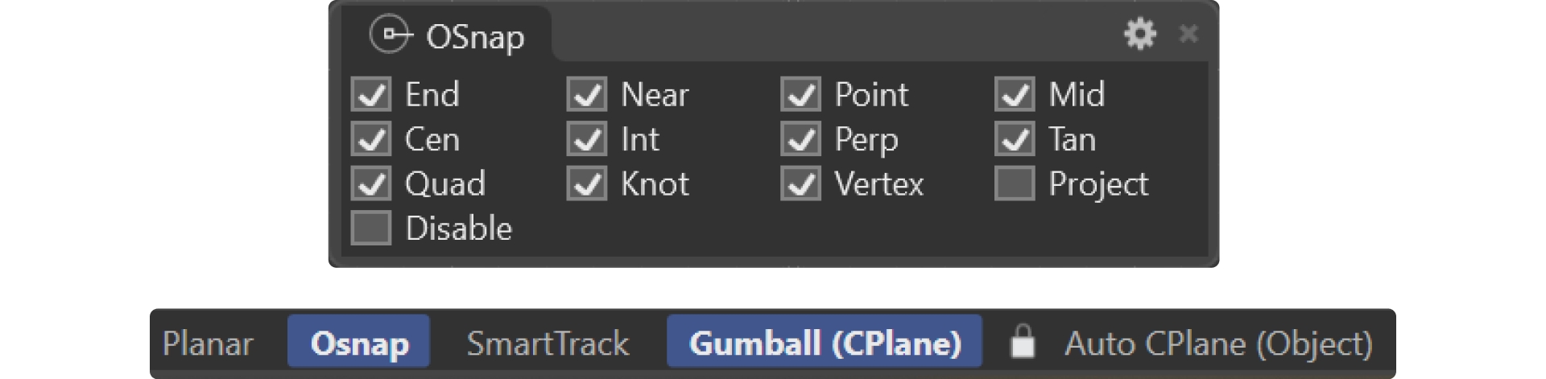
Task: Uncheck the Perp object snap
Action: [801, 140]
